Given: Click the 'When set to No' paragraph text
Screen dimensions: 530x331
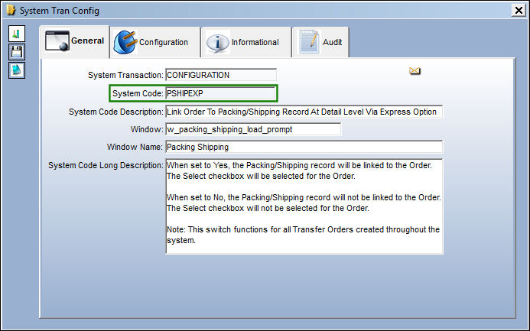Looking at the screenshot, I should [x=304, y=203].
